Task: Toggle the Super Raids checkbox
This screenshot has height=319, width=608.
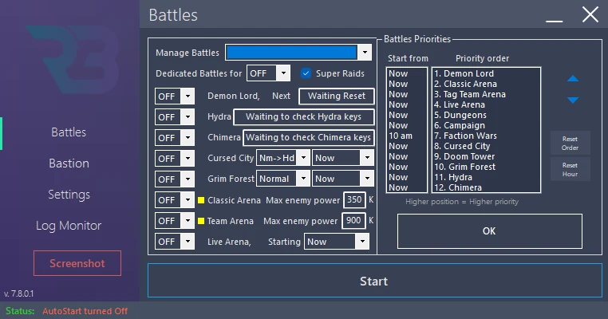Action: [x=306, y=73]
